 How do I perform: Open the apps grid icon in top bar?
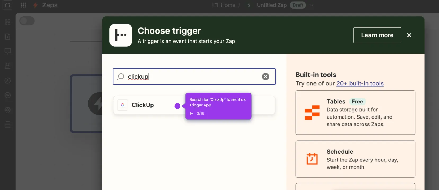pos(23,5)
